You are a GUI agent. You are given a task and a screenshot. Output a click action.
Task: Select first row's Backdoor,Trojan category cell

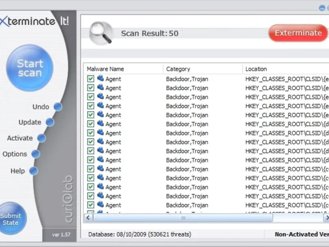[187, 79]
